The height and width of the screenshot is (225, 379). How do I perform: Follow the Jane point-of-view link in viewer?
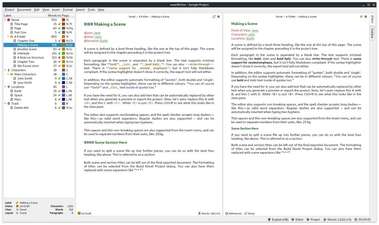pos(255,31)
